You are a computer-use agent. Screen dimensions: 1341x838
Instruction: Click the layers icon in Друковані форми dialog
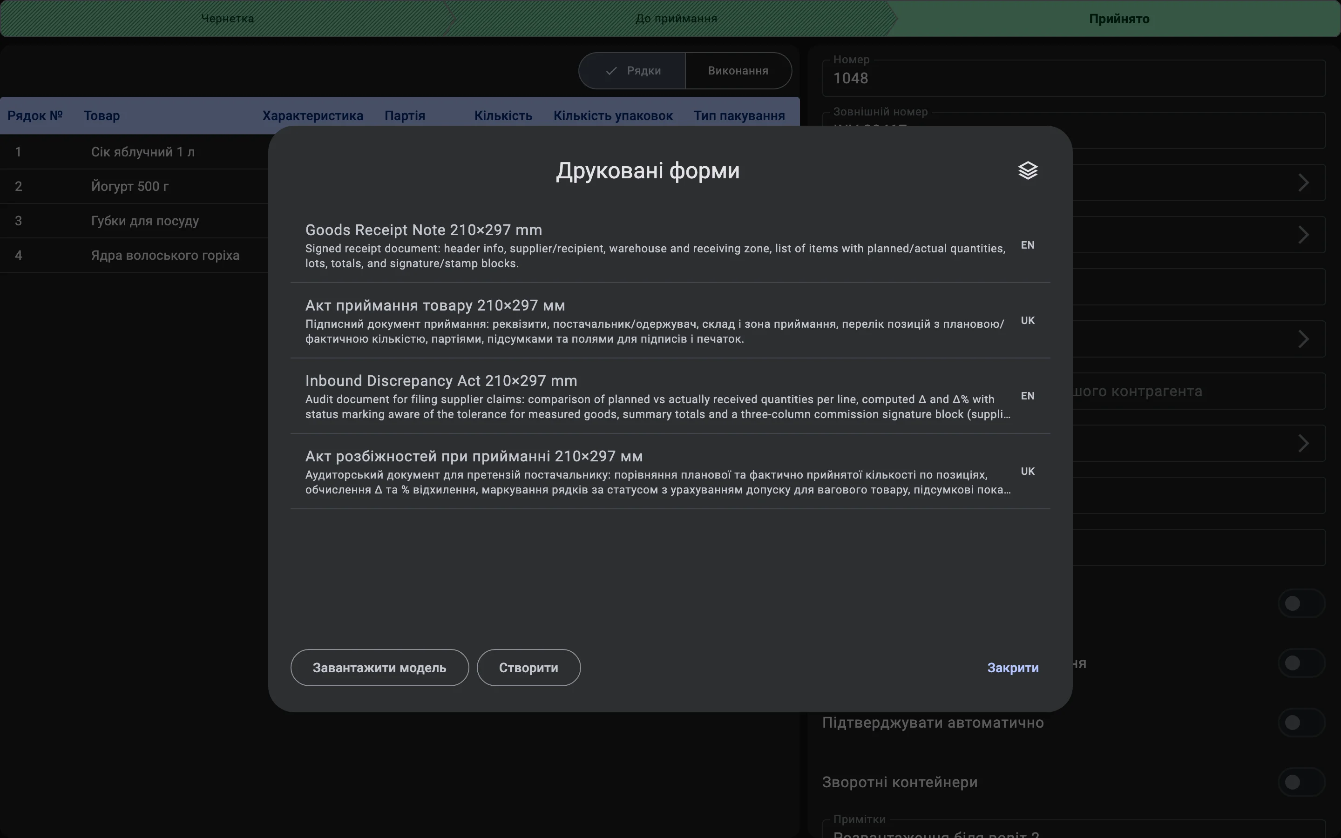[1027, 170]
